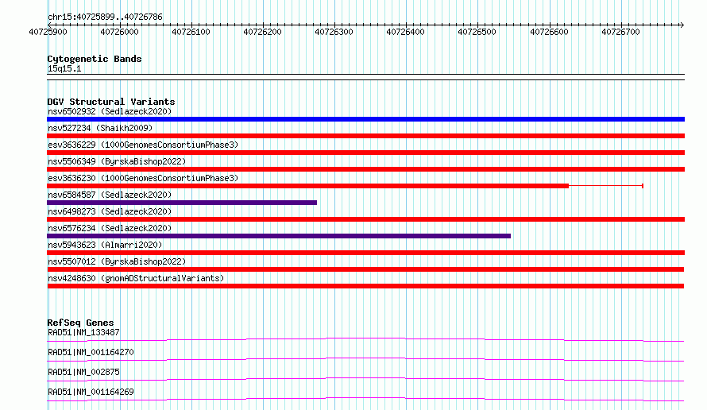
Task: Open the nsv527234 (Shaikh2009) label
Action: point(100,128)
